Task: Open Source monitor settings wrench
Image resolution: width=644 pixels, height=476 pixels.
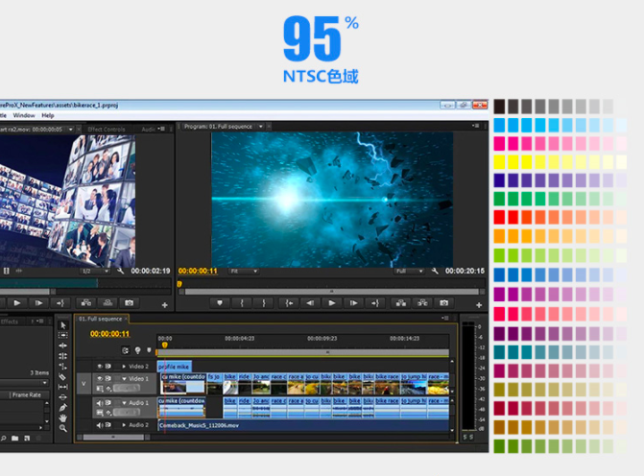Action: pos(120,272)
